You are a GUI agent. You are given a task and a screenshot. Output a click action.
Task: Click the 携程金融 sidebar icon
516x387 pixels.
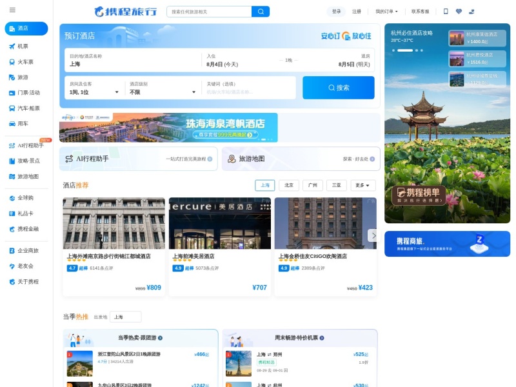point(12,229)
